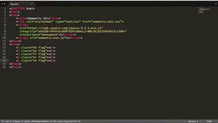Click crossorigin "anonymous" value
The width and height of the screenshot is (218, 123).
click(x=49, y=35)
